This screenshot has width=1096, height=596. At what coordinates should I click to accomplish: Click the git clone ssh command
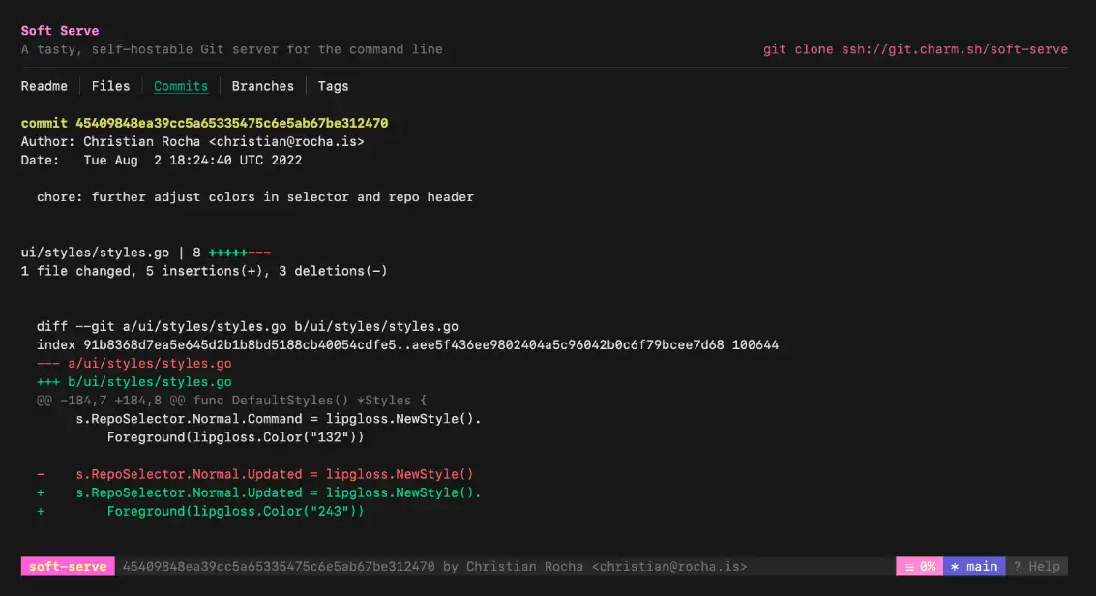coord(915,49)
